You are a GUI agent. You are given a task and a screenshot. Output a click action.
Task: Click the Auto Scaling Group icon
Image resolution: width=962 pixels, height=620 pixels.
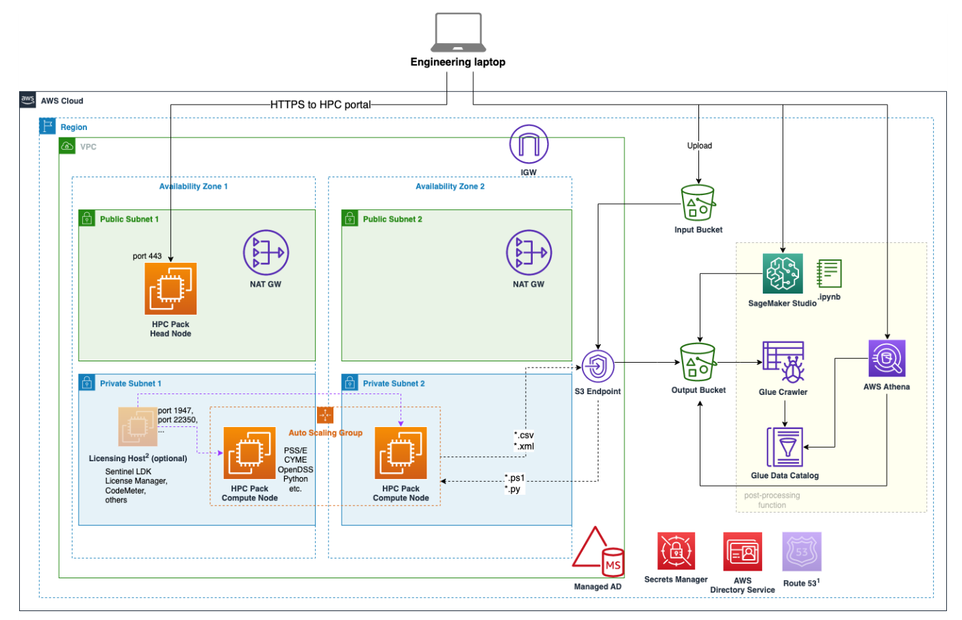(x=325, y=415)
